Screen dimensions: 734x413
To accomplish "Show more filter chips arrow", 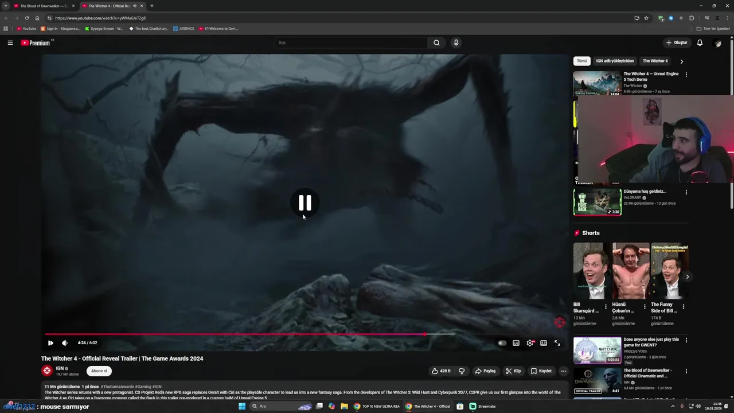I will tap(681, 61).
